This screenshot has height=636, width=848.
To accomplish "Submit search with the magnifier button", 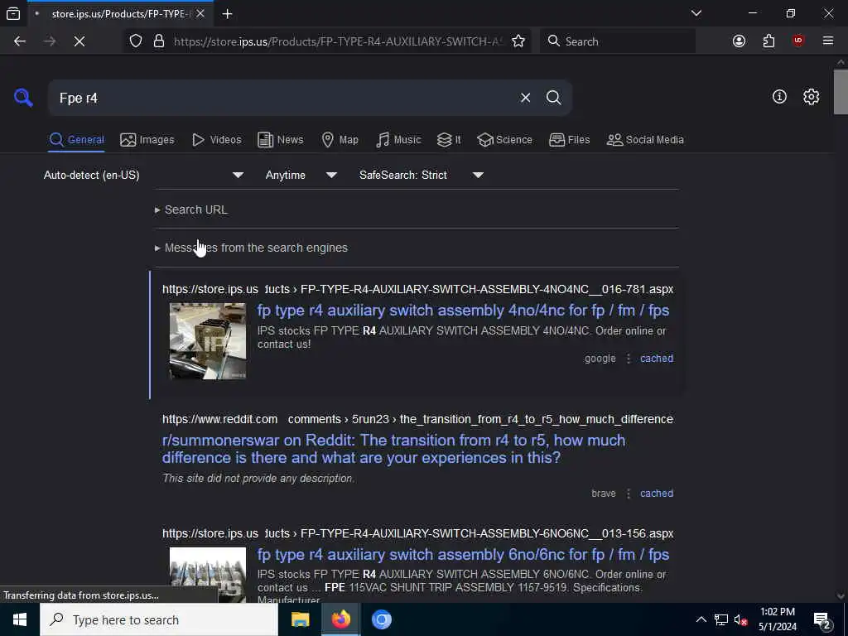I will coord(553,98).
